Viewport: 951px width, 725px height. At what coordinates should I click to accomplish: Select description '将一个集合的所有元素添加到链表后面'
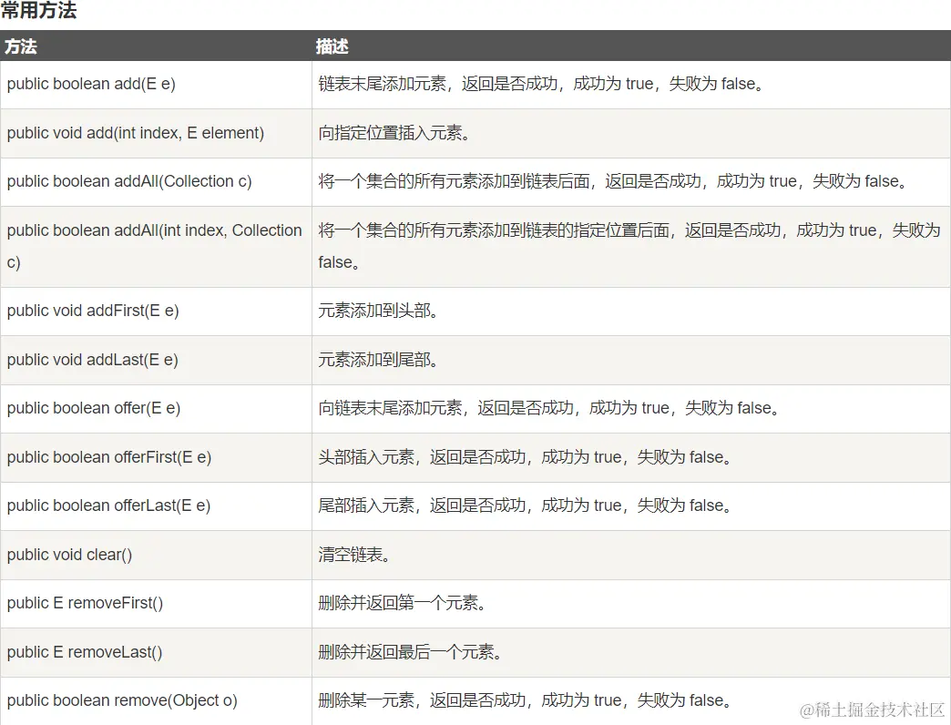(455, 181)
